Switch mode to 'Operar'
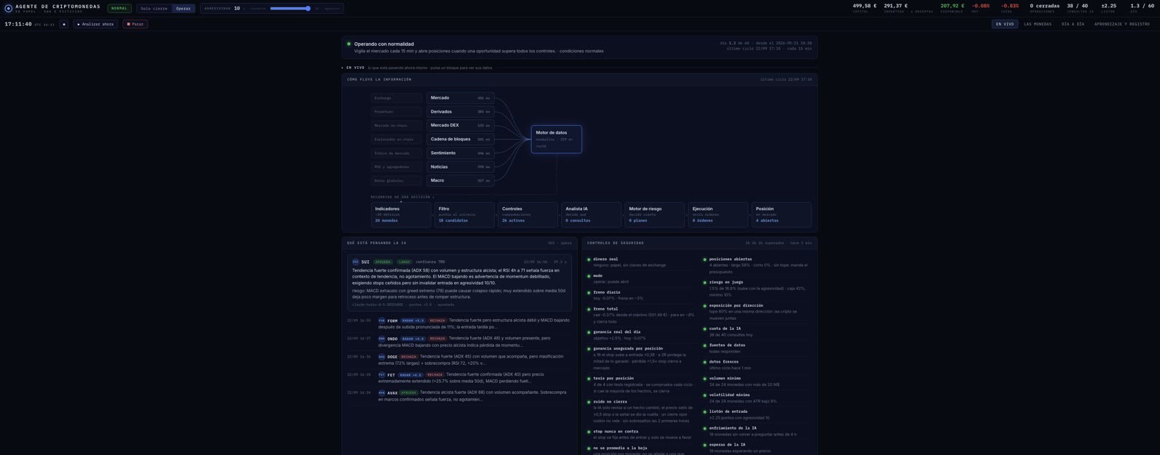 [x=183, y=9]
